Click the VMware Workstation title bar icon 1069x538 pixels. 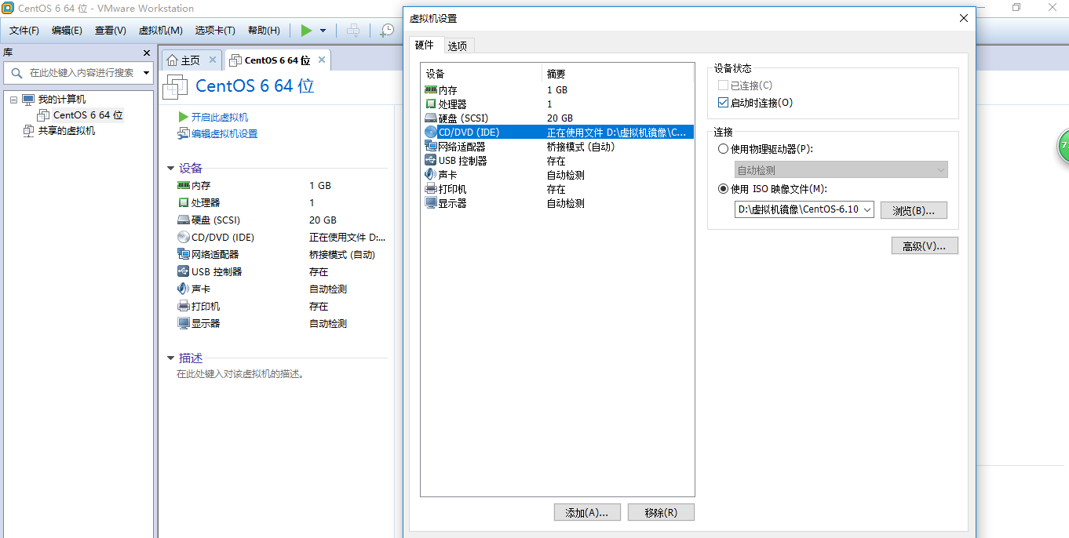coord(8,8)
